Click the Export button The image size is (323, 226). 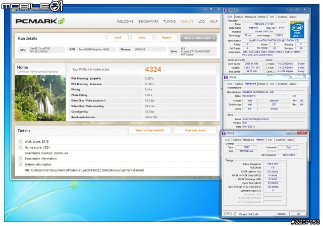[167, 38]
